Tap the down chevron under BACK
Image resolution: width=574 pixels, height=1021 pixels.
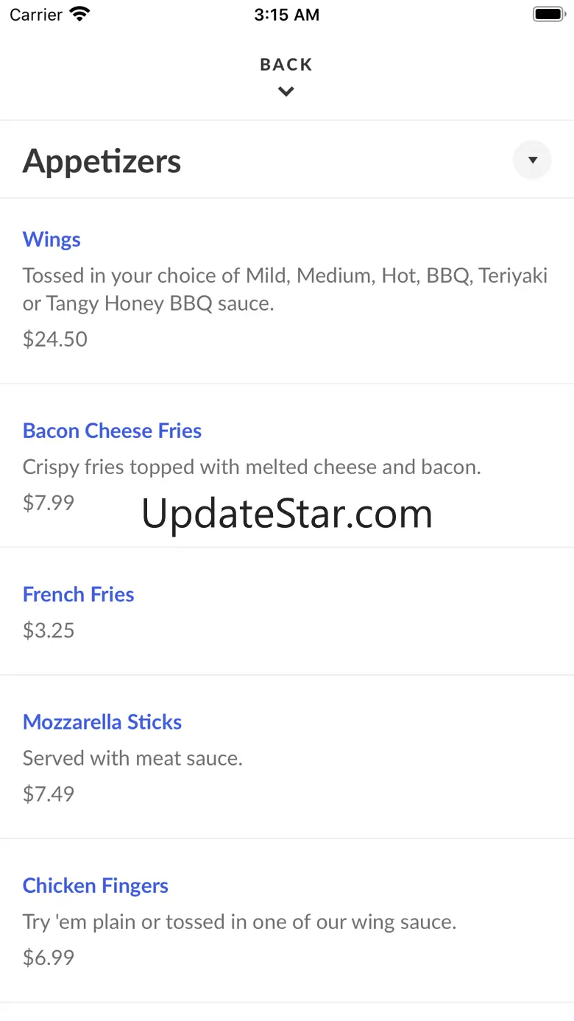[x=286, y=92]
